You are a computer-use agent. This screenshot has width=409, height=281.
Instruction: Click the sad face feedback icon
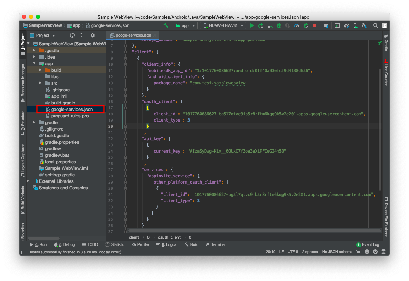(x=375, y=252)
